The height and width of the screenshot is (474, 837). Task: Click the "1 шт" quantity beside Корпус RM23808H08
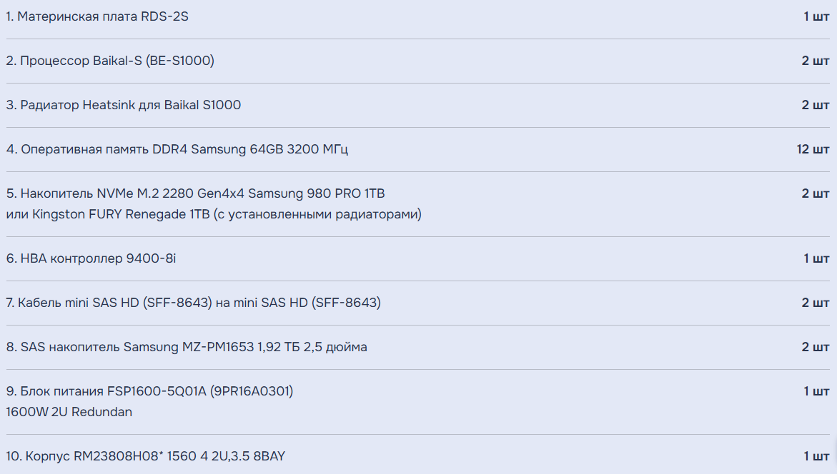click(816, 456)
